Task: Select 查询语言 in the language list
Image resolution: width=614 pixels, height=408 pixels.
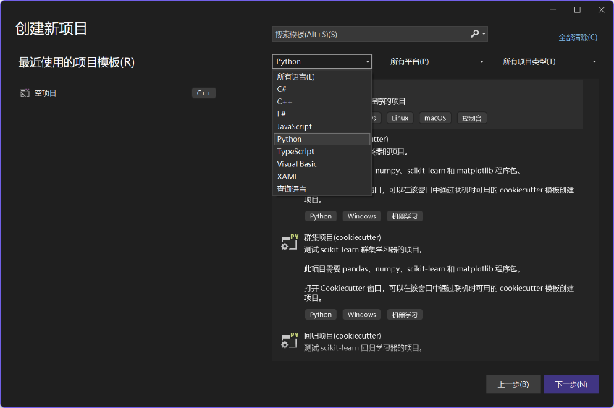Action: pyautogui.click(x=322, y=190)
